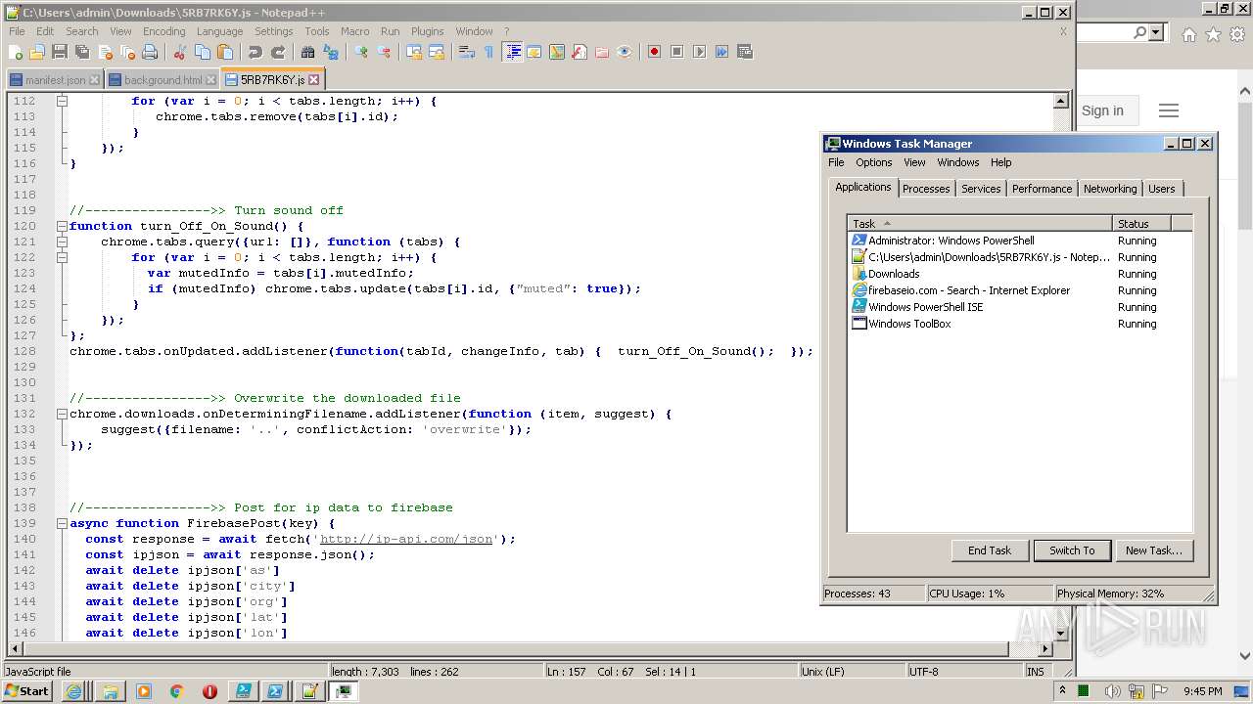This screenshot has height=704, width=1253.
Task: Switch to the background.html tab
Action: [x=162, y=80]
